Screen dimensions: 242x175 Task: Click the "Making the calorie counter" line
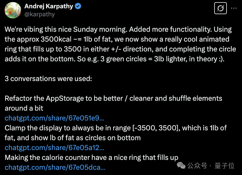(x=91, y=157)
